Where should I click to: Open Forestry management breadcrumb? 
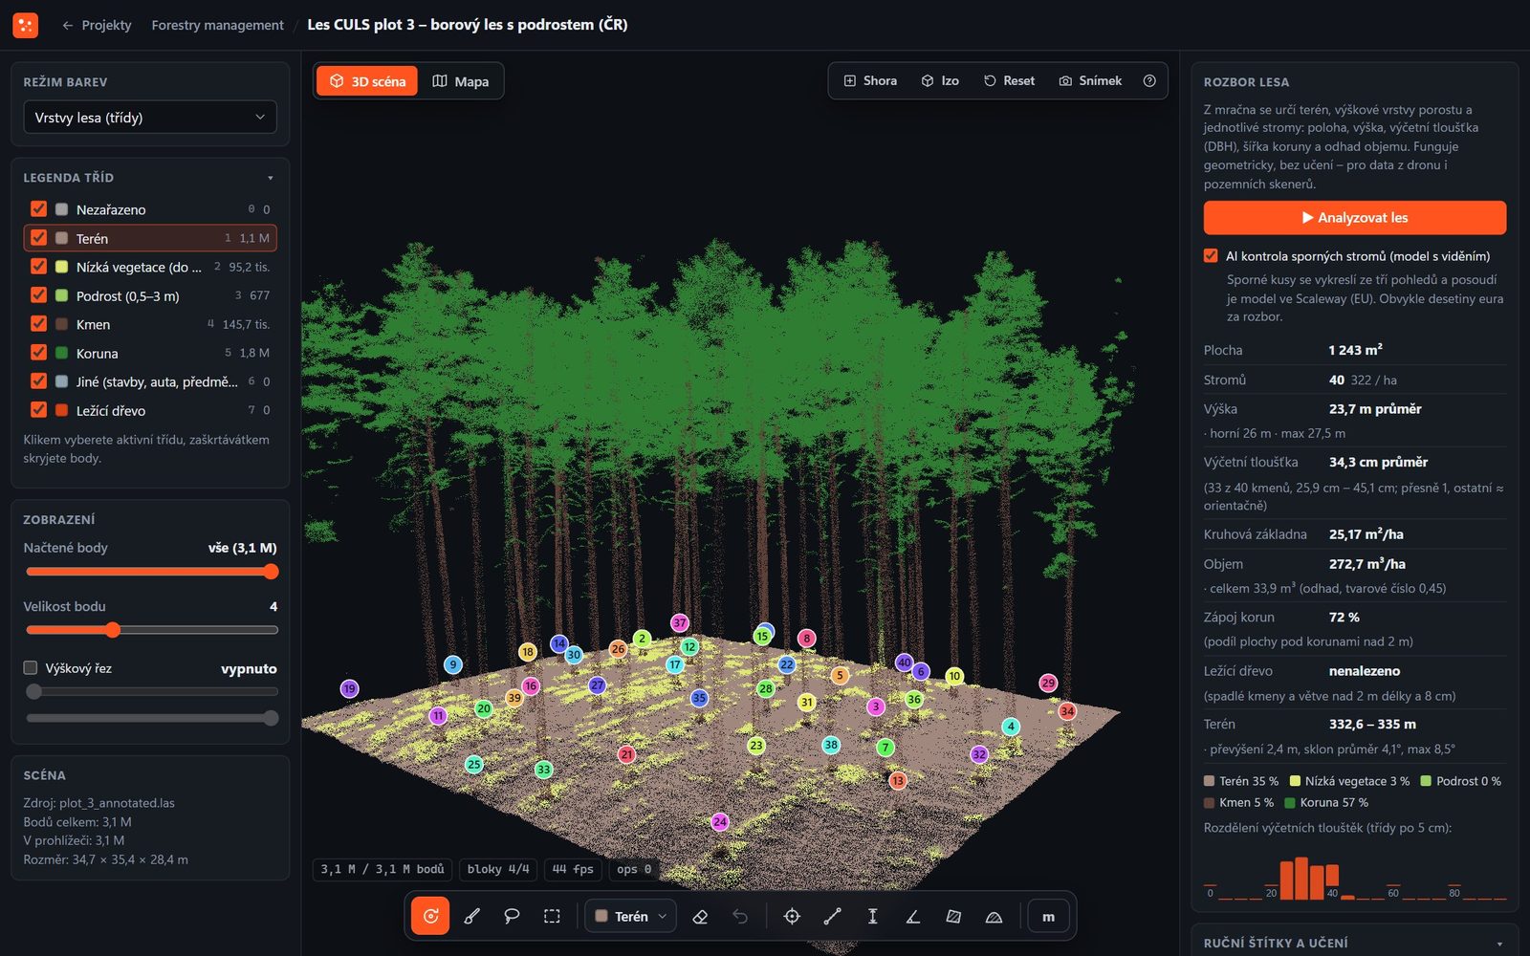(x=217, y=25)
